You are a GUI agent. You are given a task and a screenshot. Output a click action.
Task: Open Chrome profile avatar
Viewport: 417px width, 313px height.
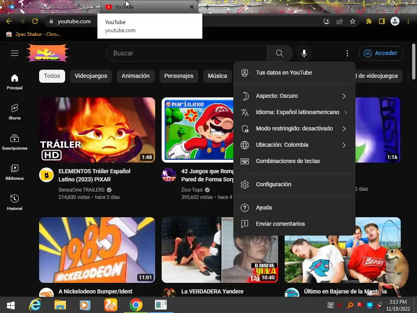pyautogui.click(x=395, y=21)
